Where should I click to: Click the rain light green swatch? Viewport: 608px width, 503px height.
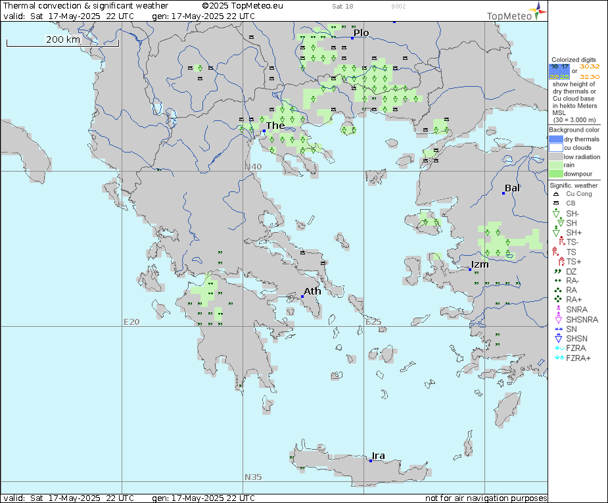pos(555,165)
